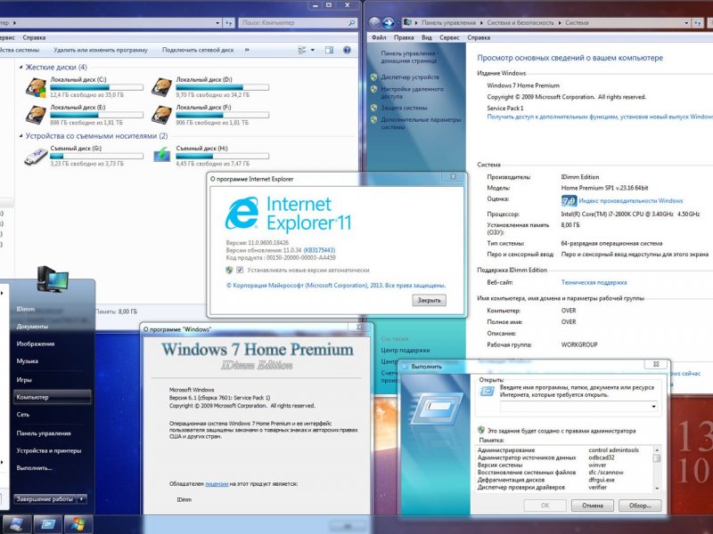Image resolution: width=713 pixels, height=534 pixels.
Task: Click the small Run icon beside the description
Action: 488,391
